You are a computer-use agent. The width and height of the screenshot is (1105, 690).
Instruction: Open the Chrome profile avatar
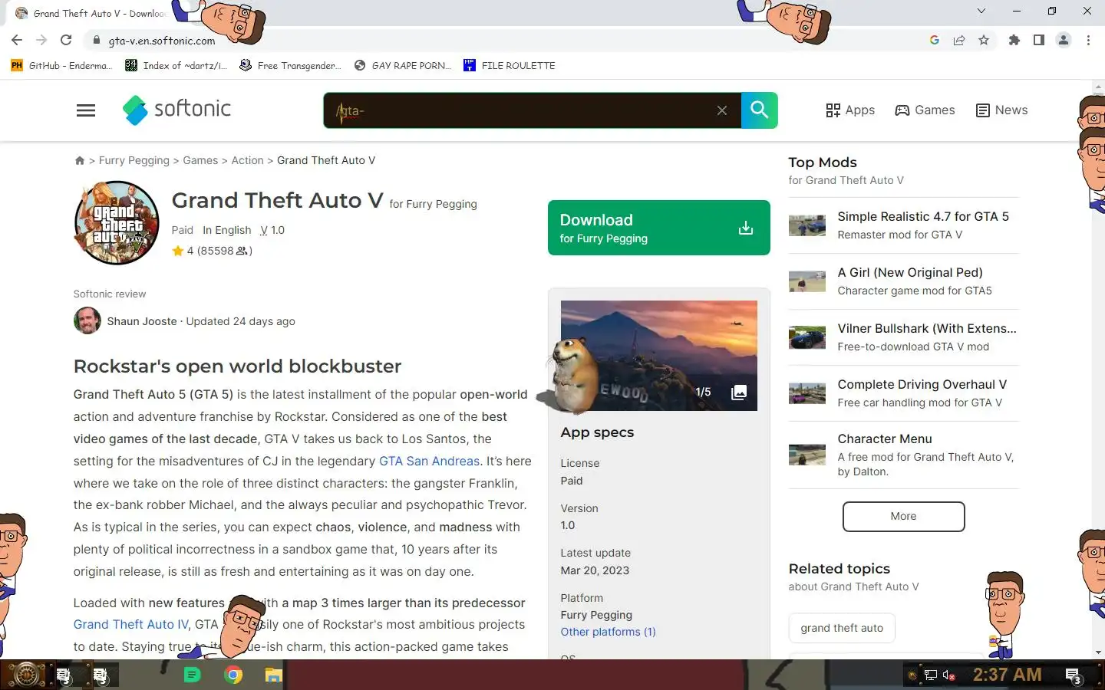click(x=1064, y=40)
